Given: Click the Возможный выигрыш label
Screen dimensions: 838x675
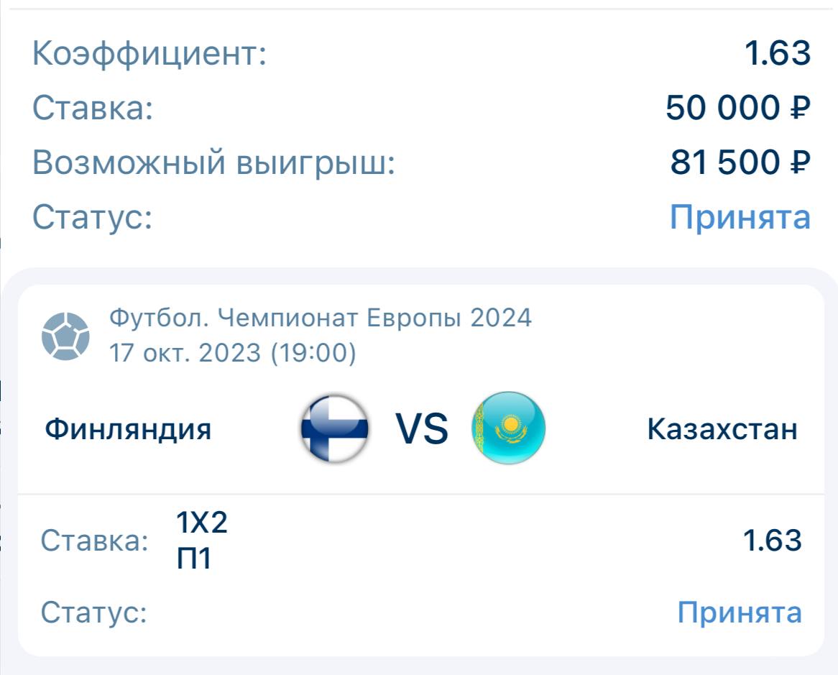Looking at the screenshot, I should pyautogui.click(x=214, y=163).
